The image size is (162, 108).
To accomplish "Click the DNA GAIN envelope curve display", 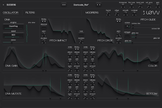I will click(34, 58).
